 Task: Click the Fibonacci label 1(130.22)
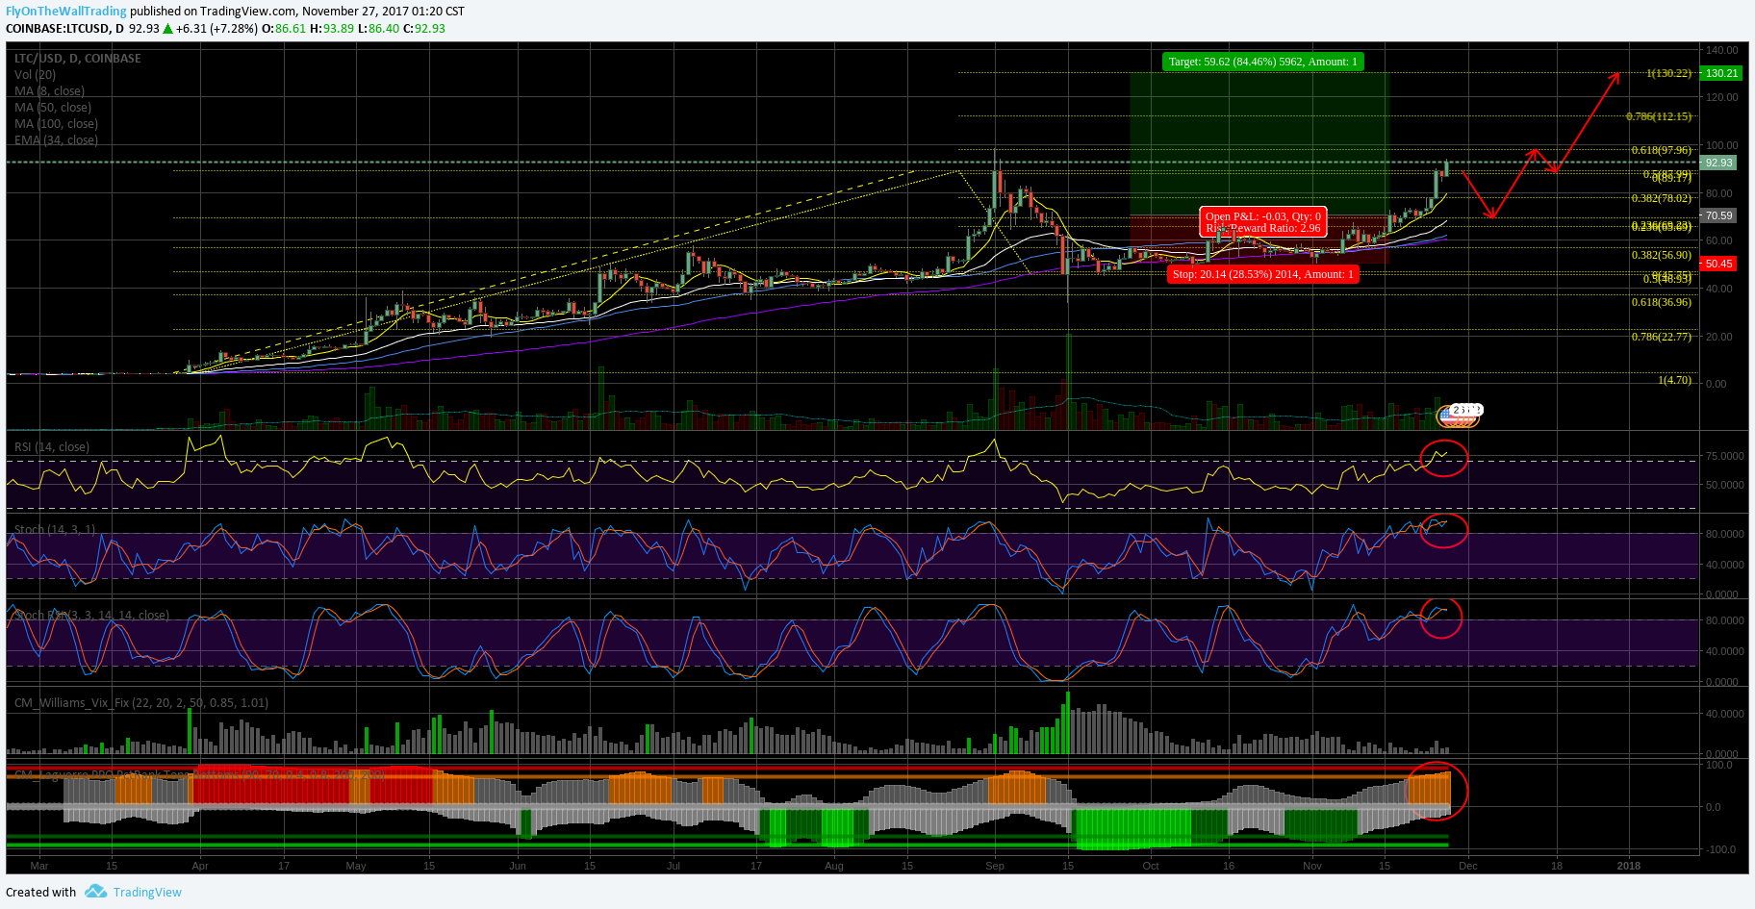coord(1668,73)
